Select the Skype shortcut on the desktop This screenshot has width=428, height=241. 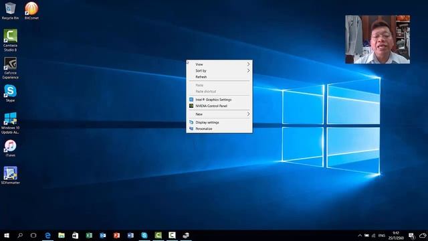click(x=10, y=94)
